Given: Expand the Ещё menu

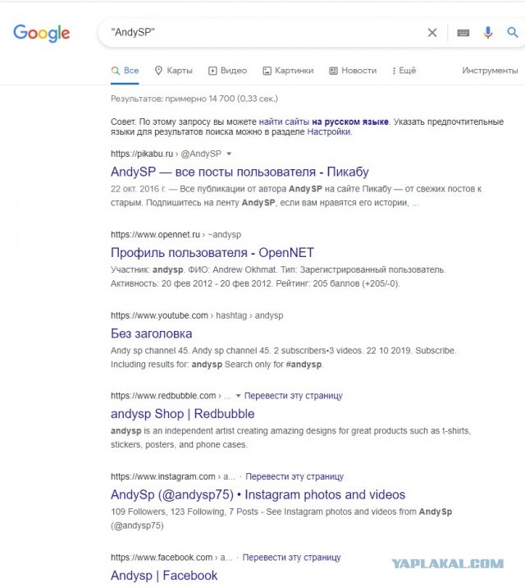Looking at the screenshot, I should point(404,71).
